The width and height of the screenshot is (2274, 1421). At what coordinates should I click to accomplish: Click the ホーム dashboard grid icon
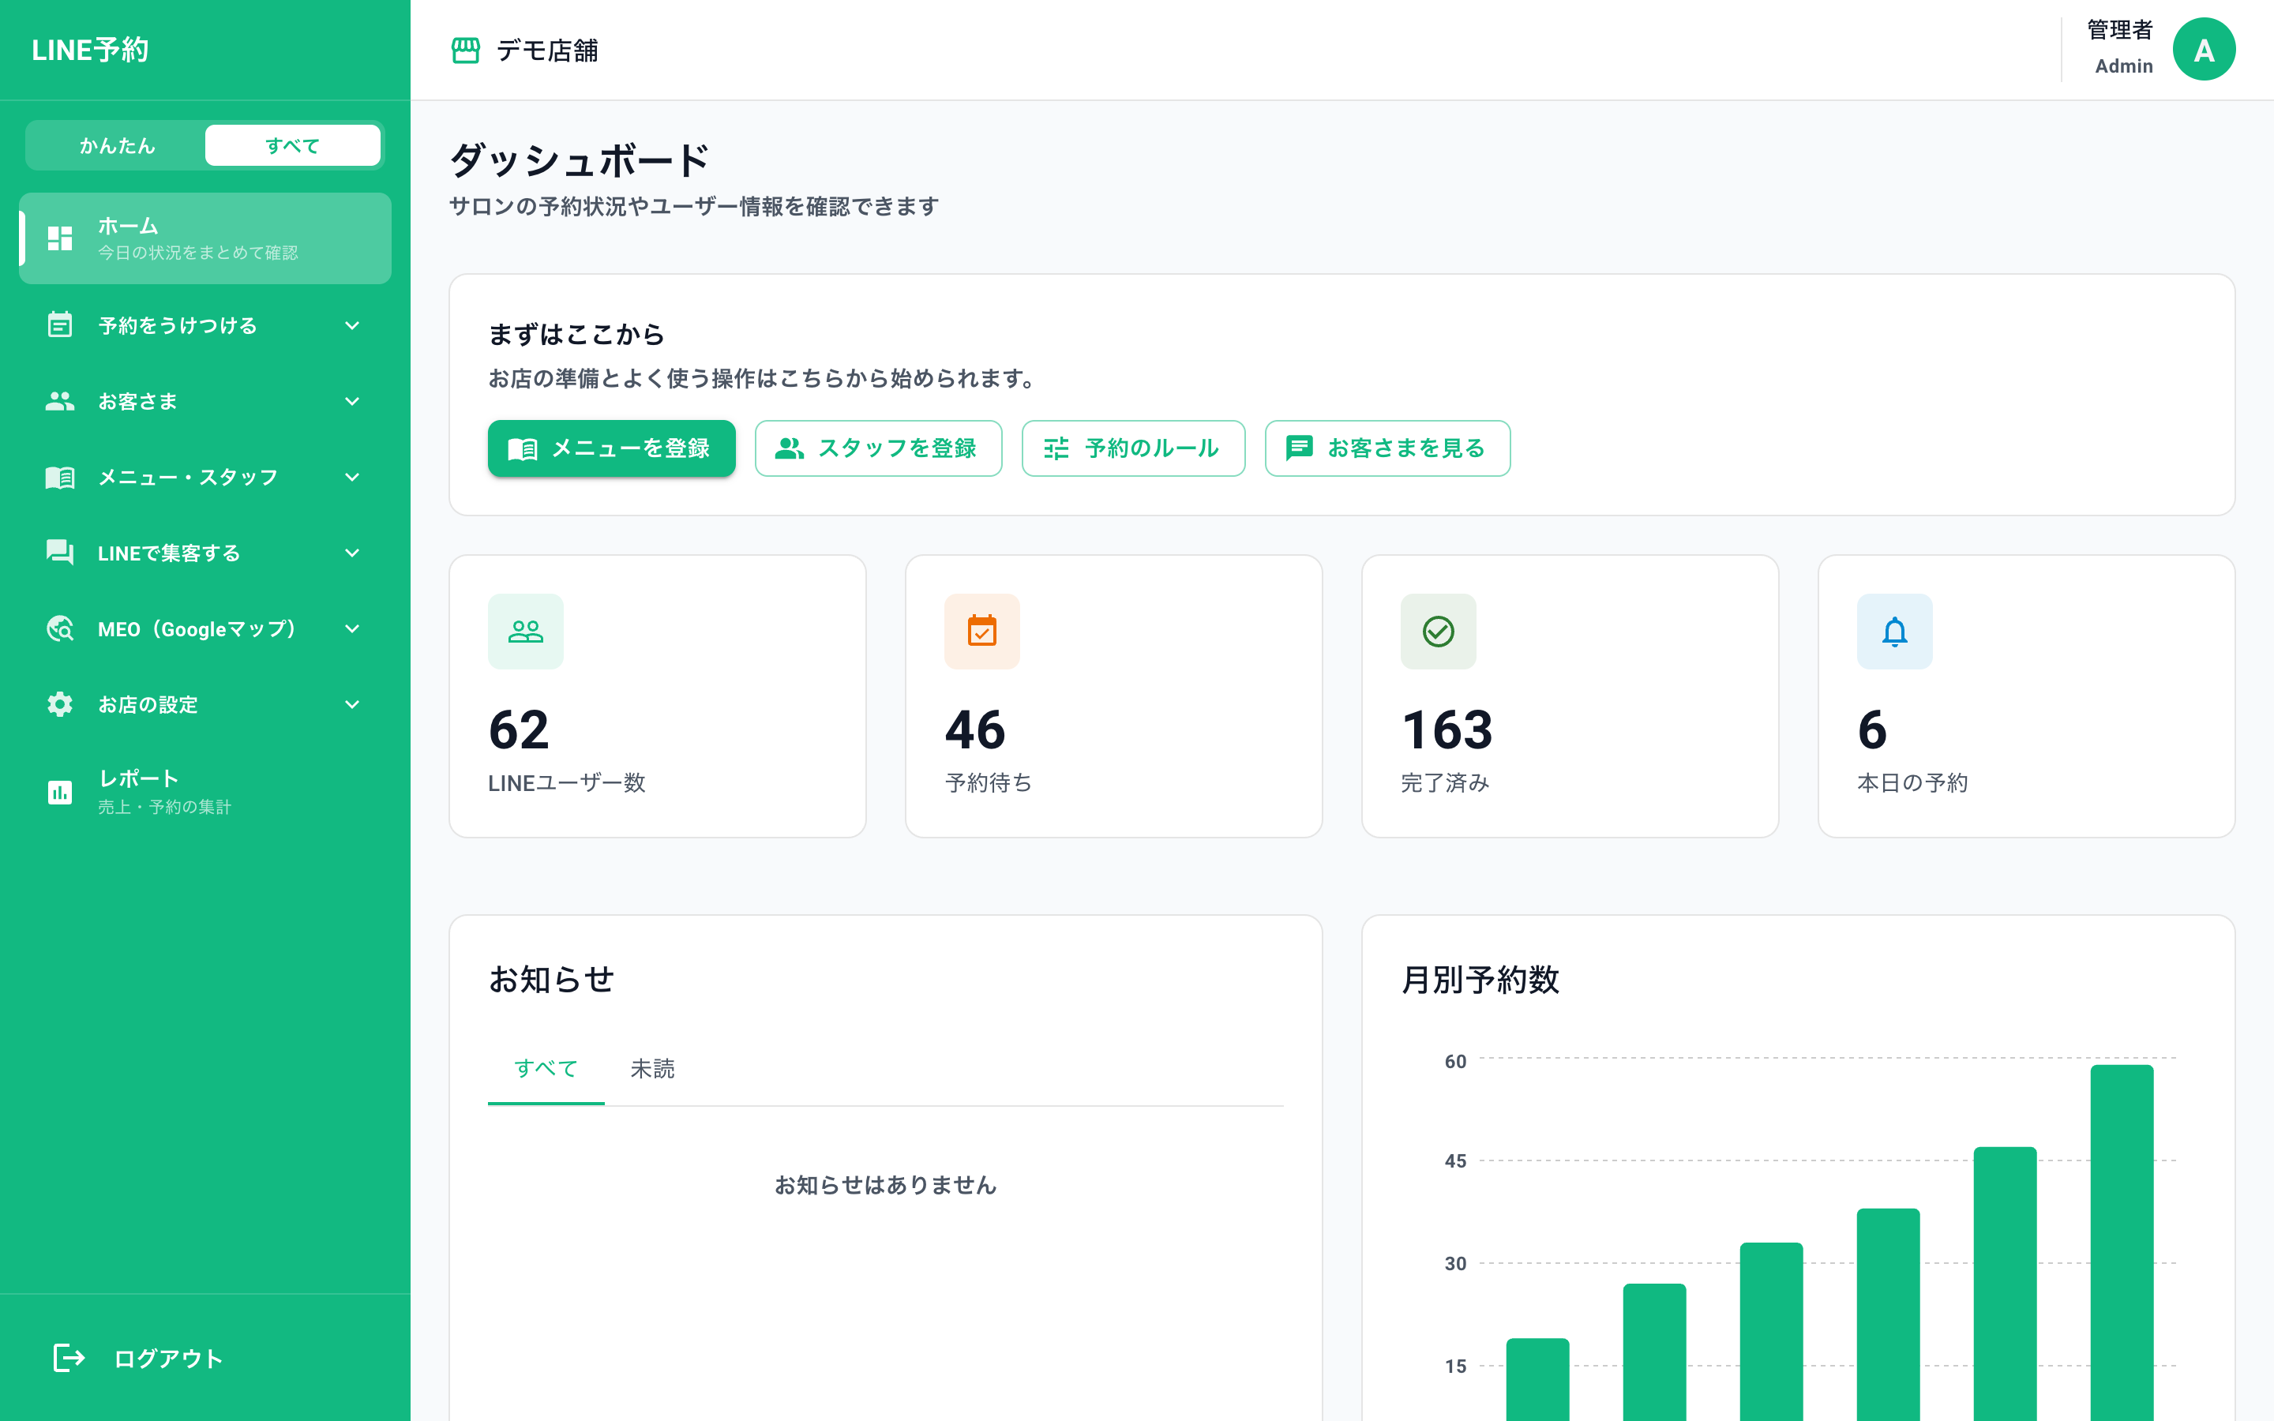[60, 238]
